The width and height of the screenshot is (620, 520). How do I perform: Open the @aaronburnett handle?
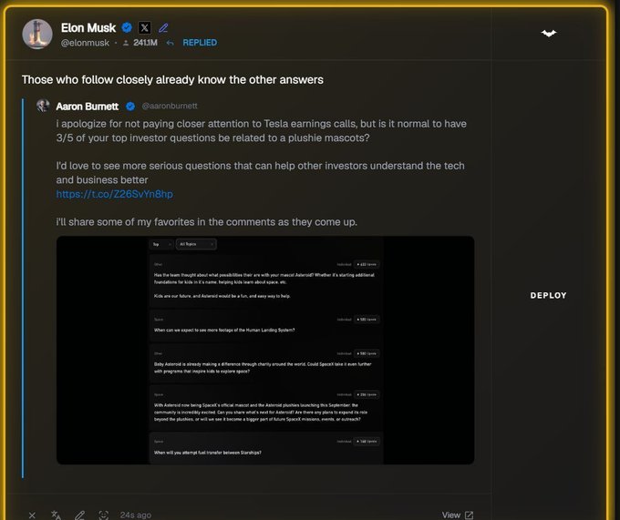(170, 106)
